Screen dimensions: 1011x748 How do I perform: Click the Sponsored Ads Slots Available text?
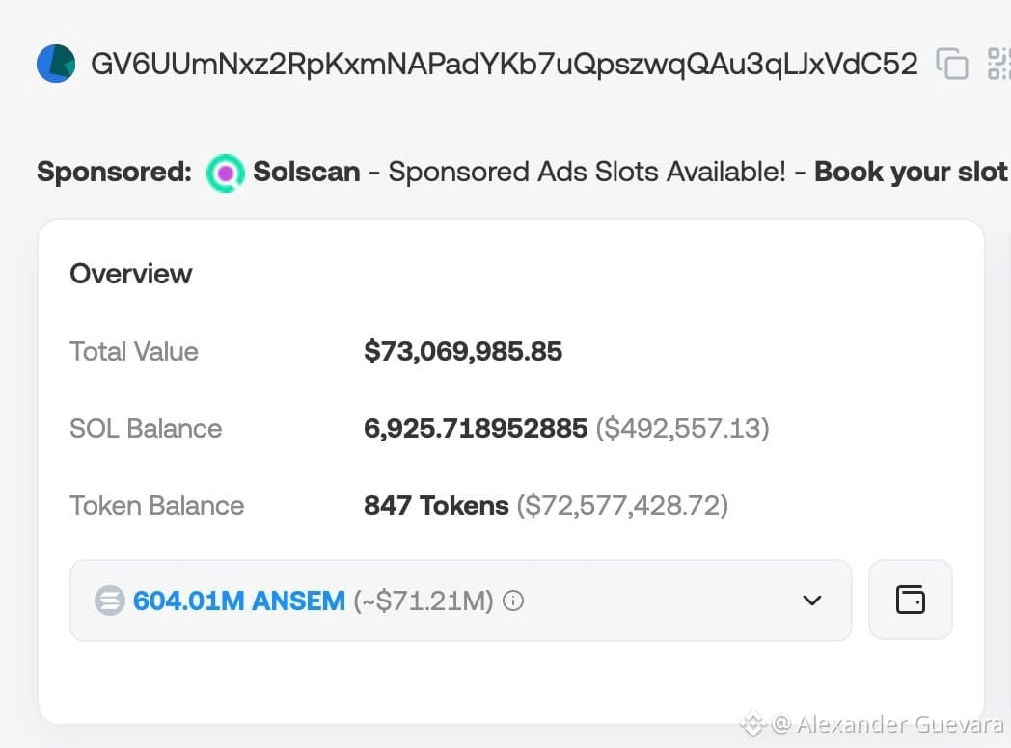[587, 172]
